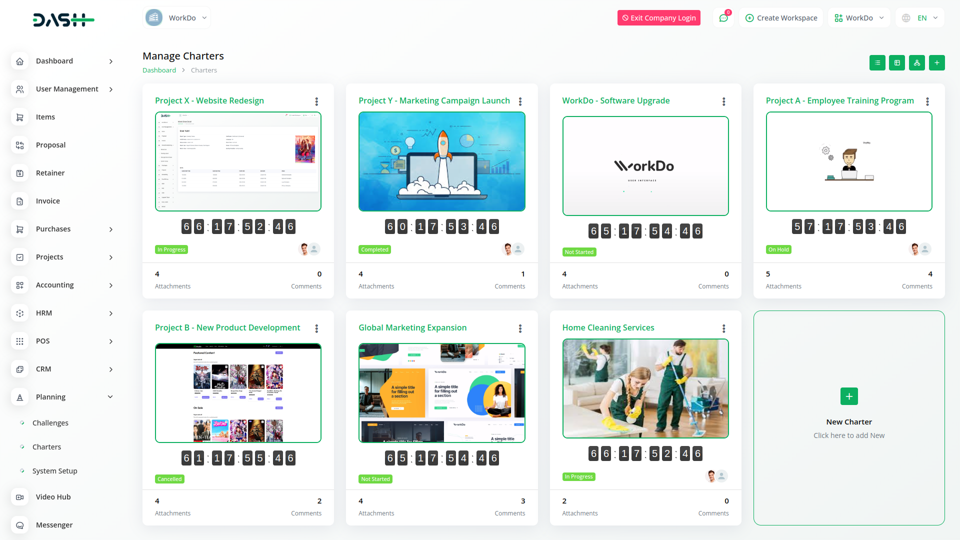The height and width of the screenshot is (540, 960).
Task: Open the chat messages icon in top bar
Action: coord(723,18)
